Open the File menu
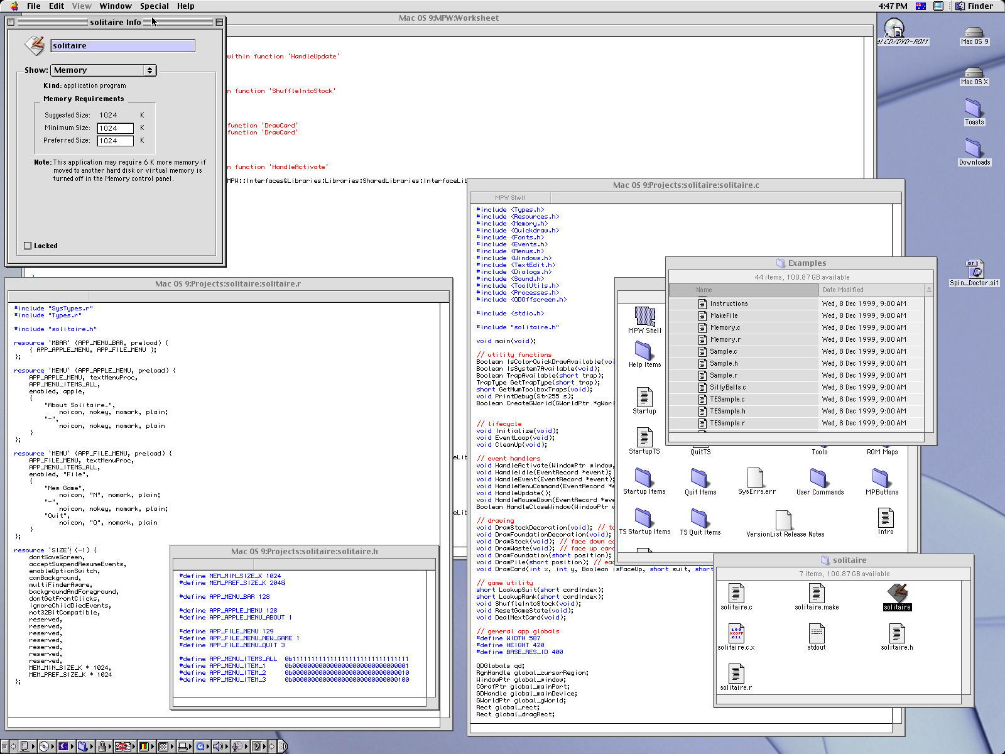 tap(34, 6)
